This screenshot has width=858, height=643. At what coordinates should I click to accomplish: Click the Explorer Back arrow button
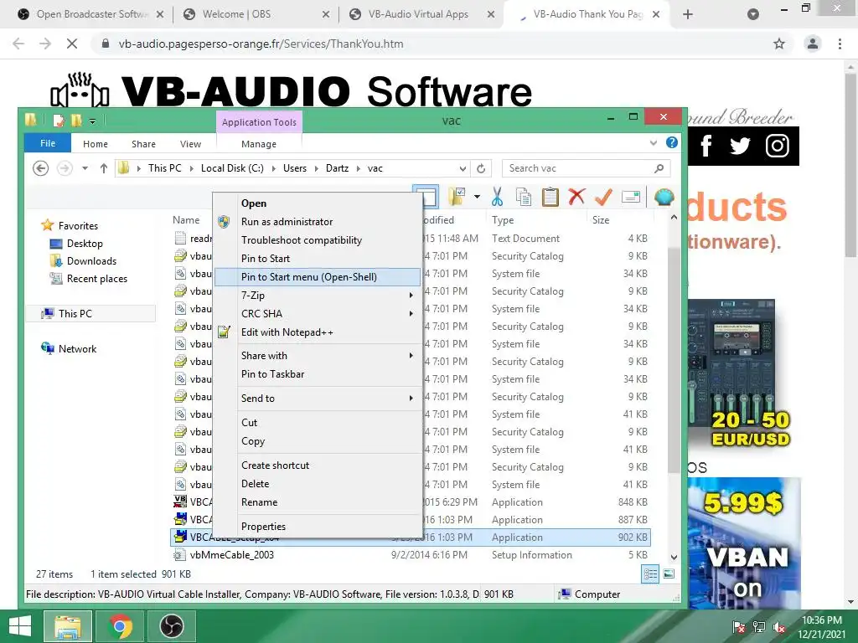(40, 168)
